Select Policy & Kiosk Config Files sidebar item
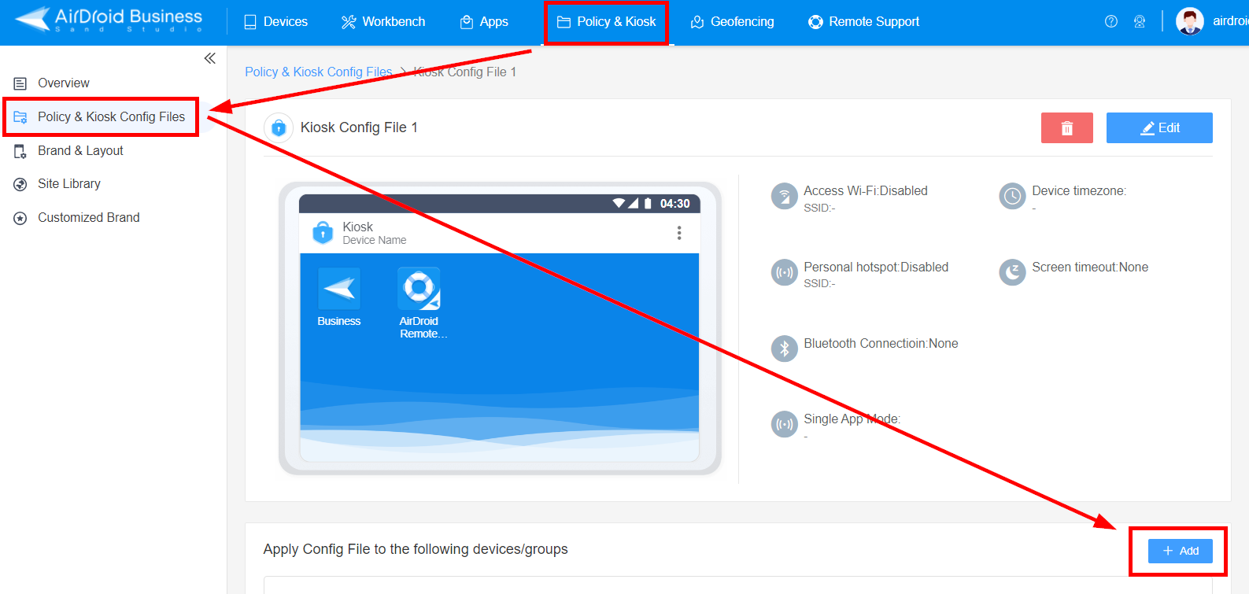Screen dimensions: 1249x594 click(x=111, y=117)
